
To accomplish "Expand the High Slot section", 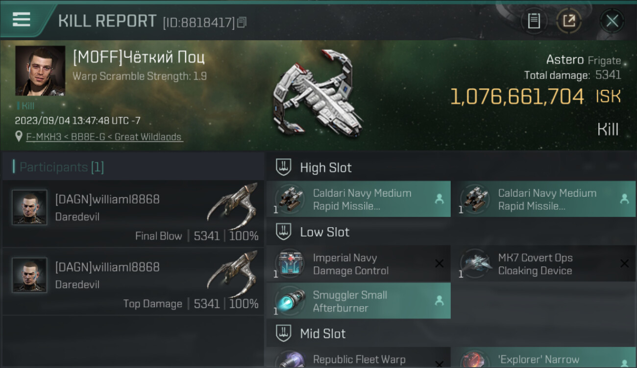I will (326, 167).
